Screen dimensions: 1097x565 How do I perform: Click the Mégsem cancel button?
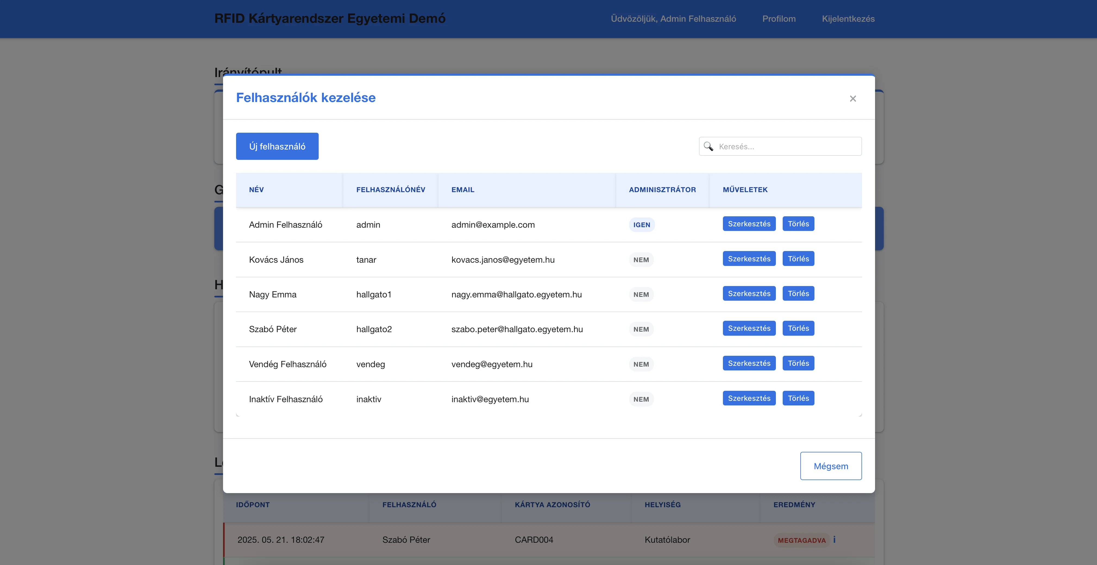(x=831, y=466)
